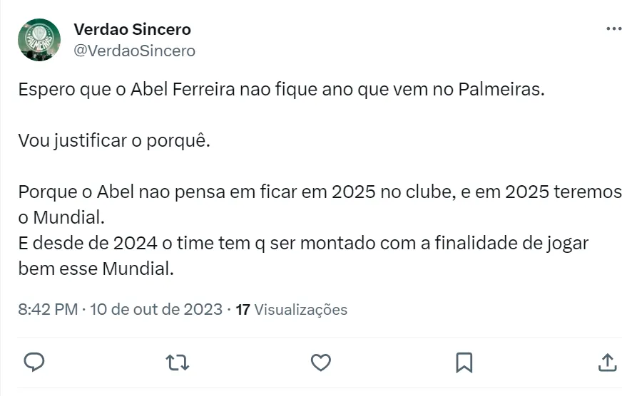Click the retweet arrows icon

[177, 362]
